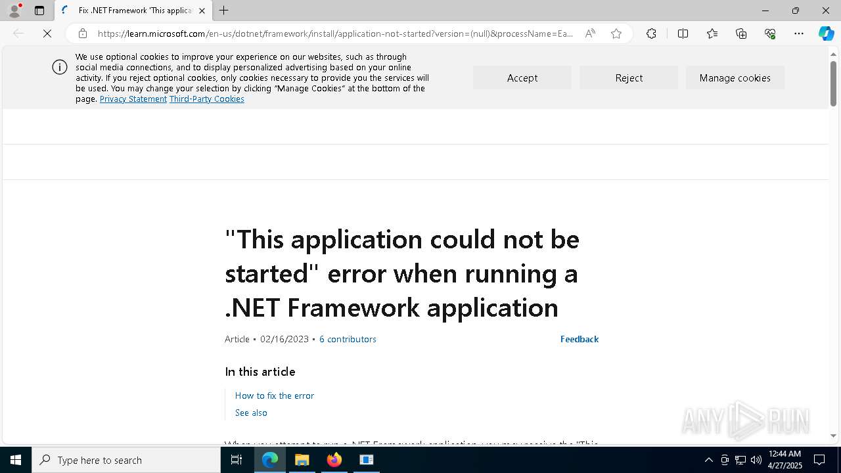Image resolution: width=841 pixels, height=473 pixels.
Task: Open the Privacy Statement link
Action: point(133,99)
